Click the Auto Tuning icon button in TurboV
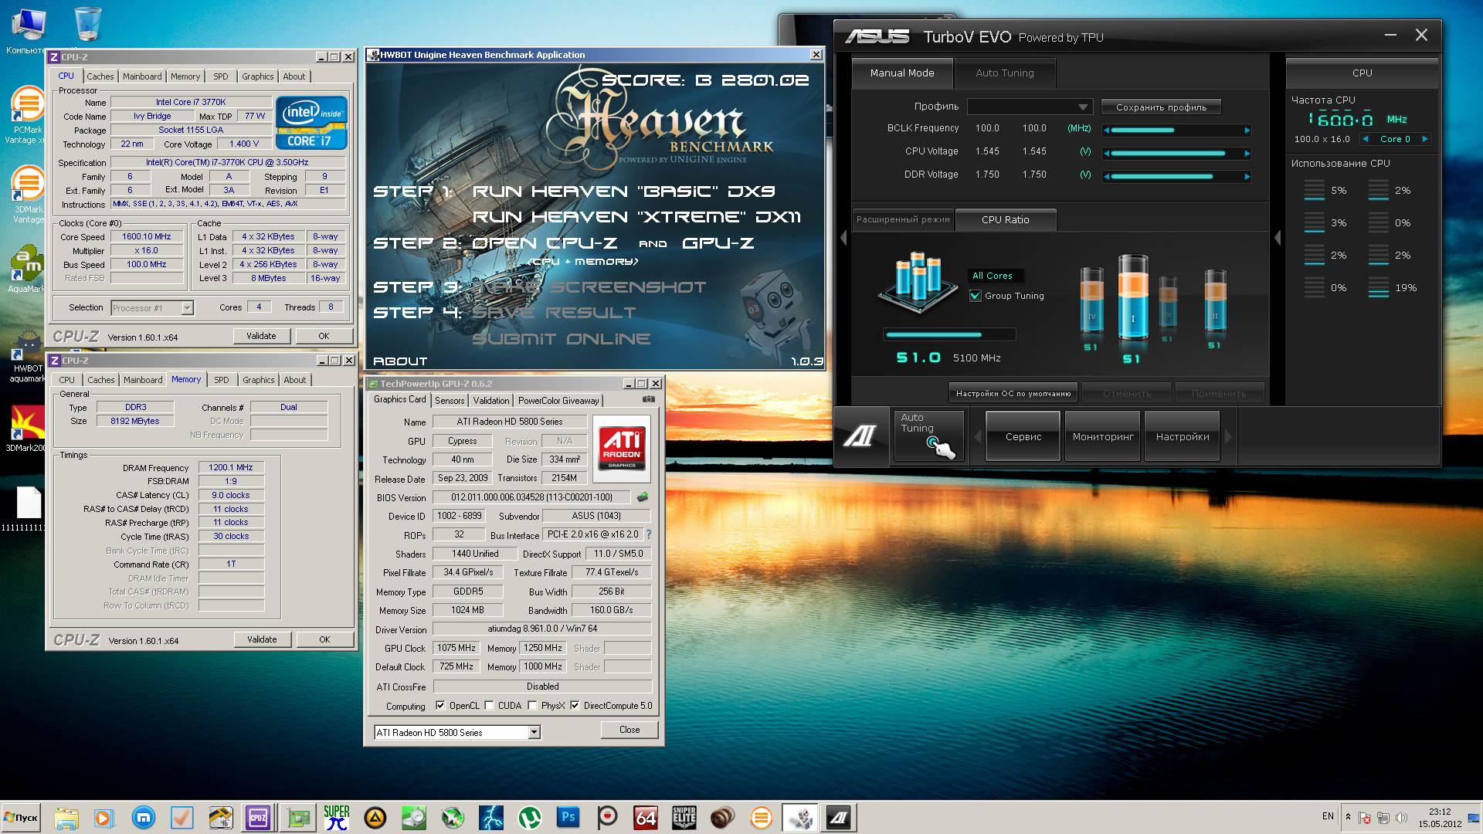Image resolution: width=1483 pixels, height=834 pixels. coord(929,436)
